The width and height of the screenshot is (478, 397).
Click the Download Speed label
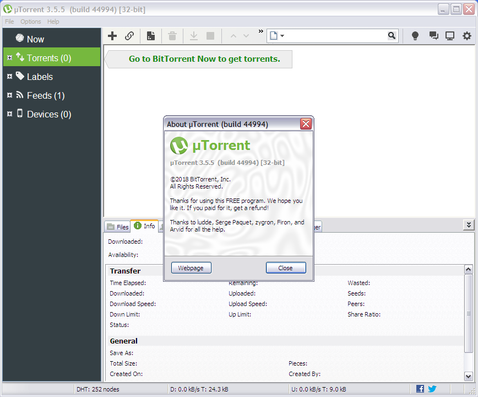pos(133,304)
